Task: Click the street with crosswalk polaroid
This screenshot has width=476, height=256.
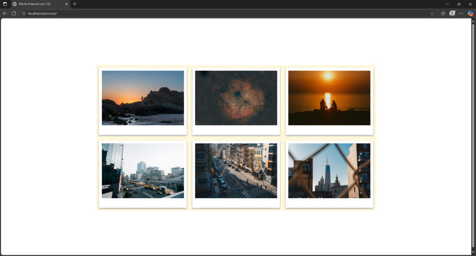Action: 236,174
